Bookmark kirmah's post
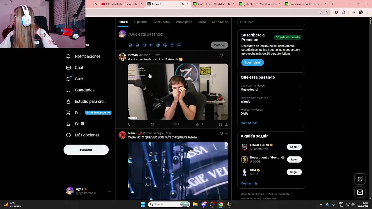 [x=221, y=124]
